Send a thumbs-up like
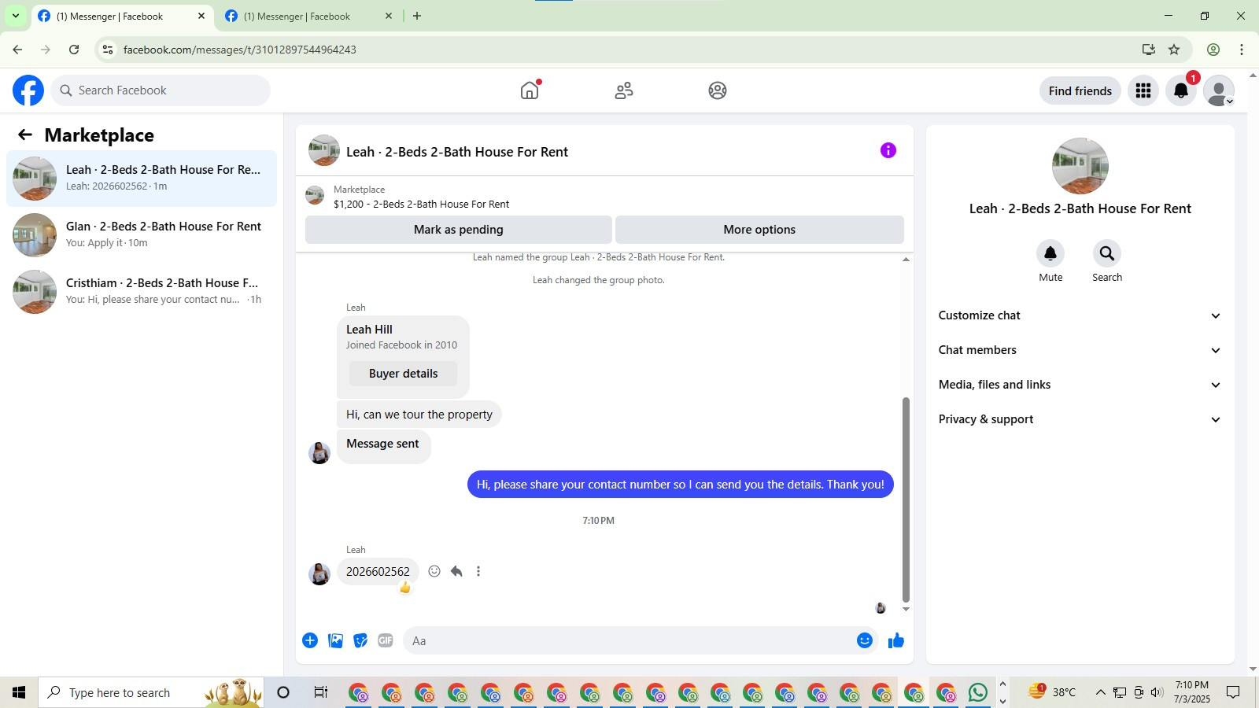Viewport: 1259px width, 708px height. [896, 640]
